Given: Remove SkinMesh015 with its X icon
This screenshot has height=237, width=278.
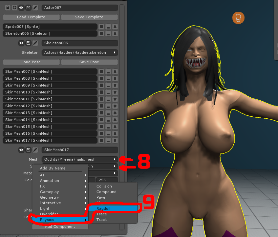Looking at the screenshot, I should pos(115,127).
